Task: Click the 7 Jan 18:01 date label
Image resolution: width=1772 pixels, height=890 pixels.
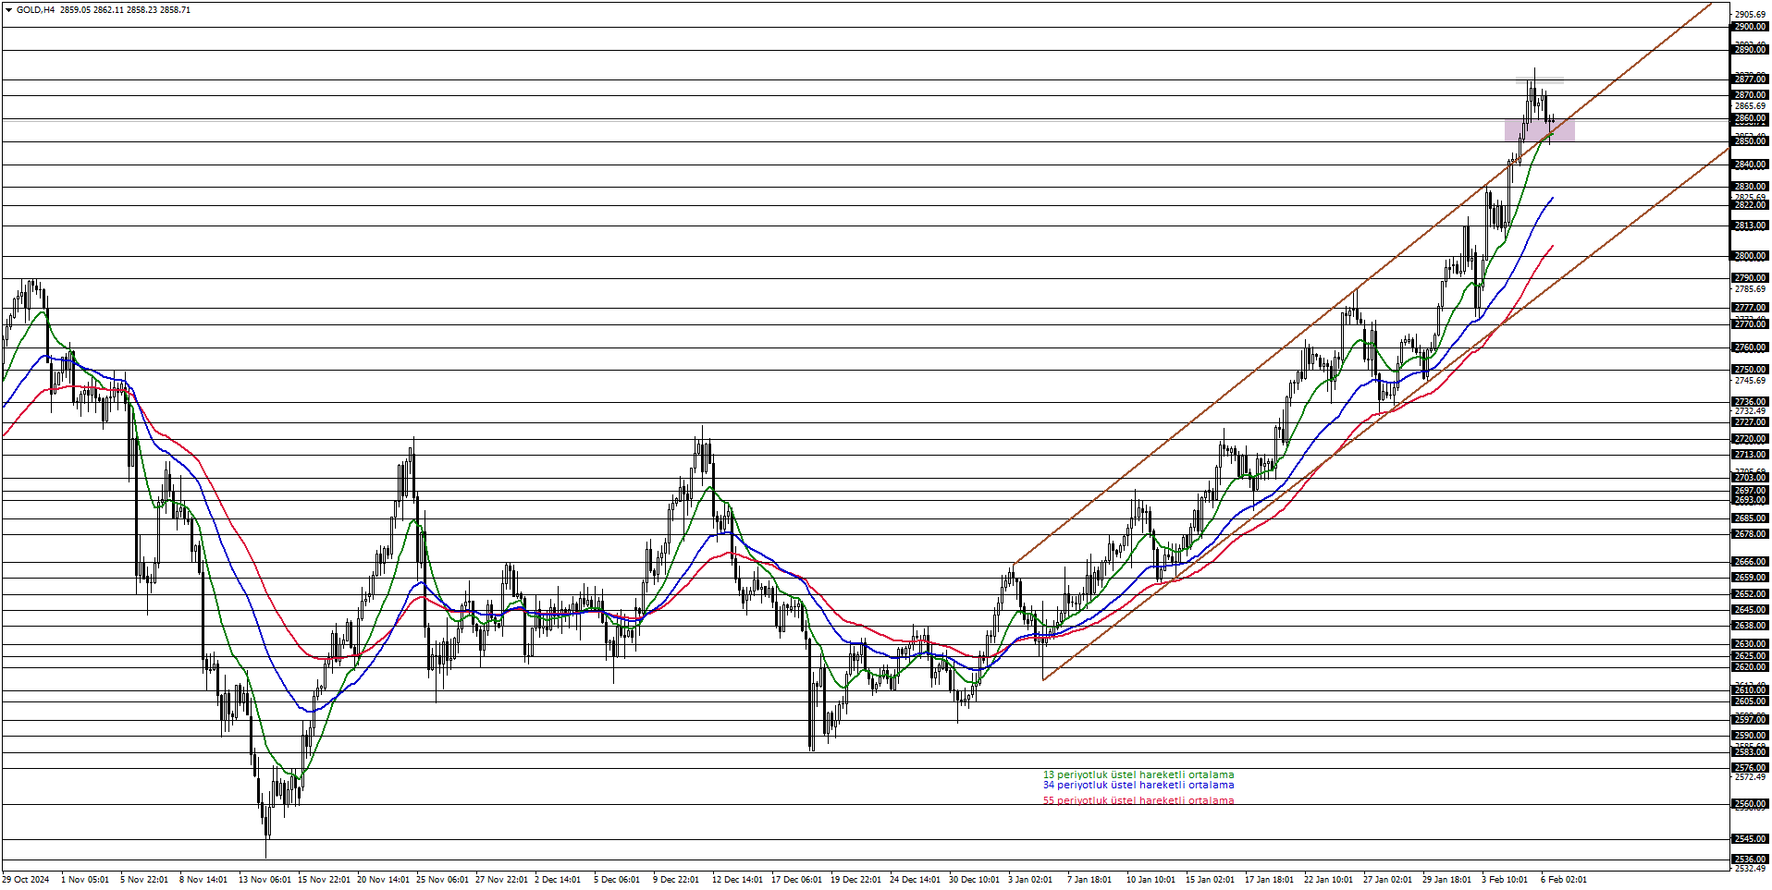Action: [1090, 880]
